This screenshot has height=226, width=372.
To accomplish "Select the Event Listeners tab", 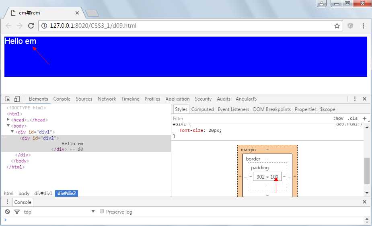I will coord(233,109).
